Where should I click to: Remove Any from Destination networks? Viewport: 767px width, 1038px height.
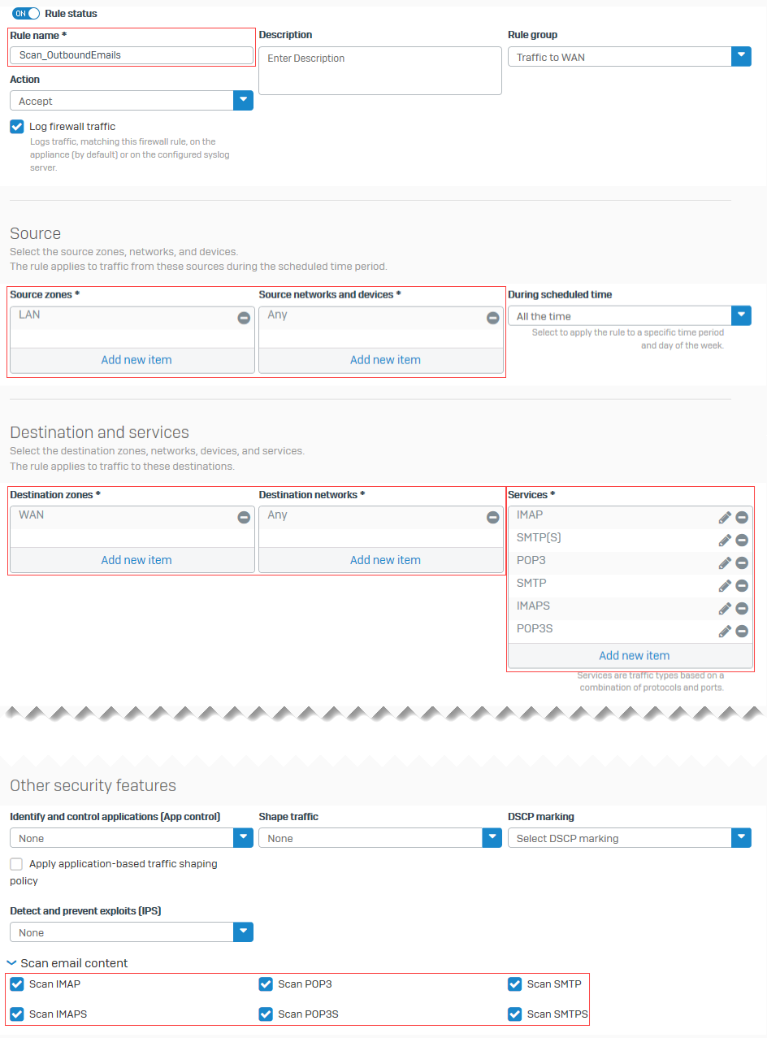(493, 516)
